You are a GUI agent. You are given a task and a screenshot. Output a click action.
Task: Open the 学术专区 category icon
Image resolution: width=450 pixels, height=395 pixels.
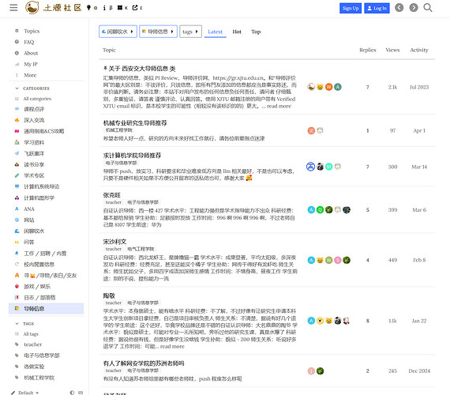pyautogui.click(x=17, y=175)
